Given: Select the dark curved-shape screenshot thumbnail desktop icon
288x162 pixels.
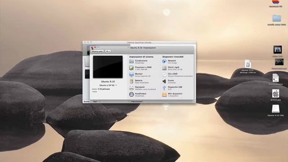Looking at the screenshot, I should (279, 62).
